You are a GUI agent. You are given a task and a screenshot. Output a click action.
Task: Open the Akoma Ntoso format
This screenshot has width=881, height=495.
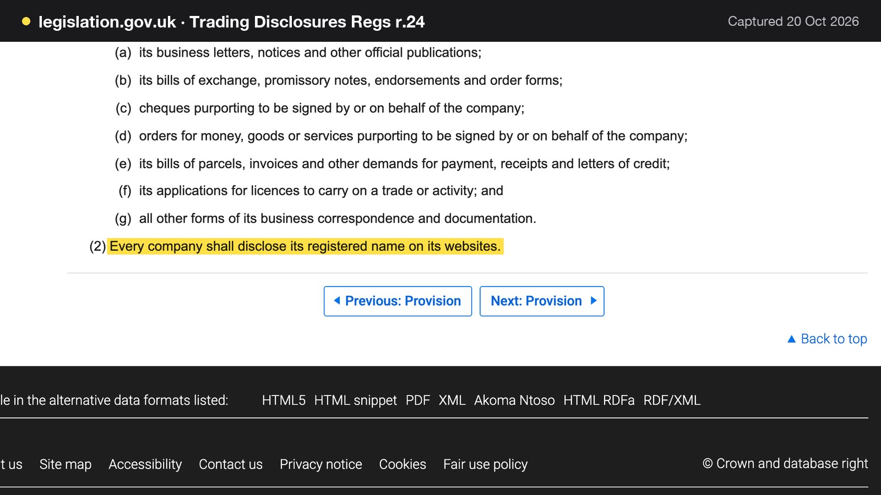(514, 400)
